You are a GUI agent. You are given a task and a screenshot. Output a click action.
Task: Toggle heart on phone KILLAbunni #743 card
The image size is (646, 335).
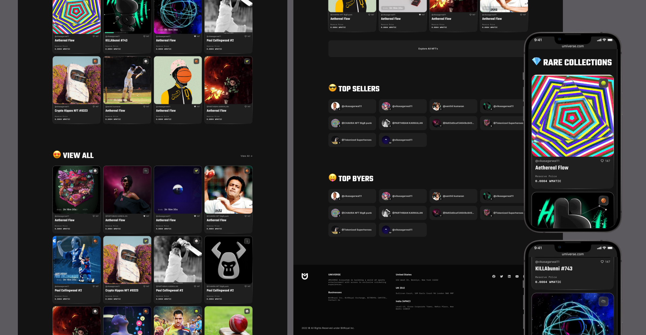[x=602, y=262]
